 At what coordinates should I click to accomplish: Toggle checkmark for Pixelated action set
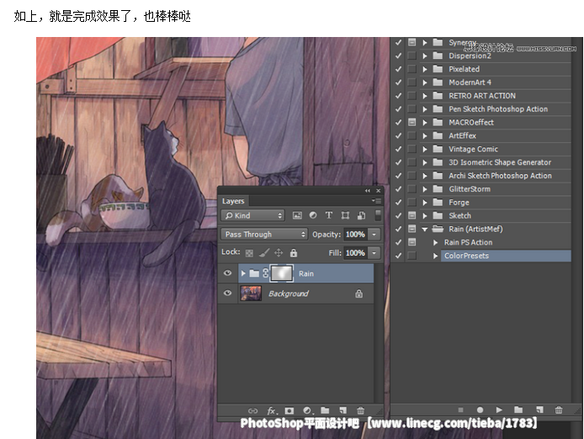point(399,69)
